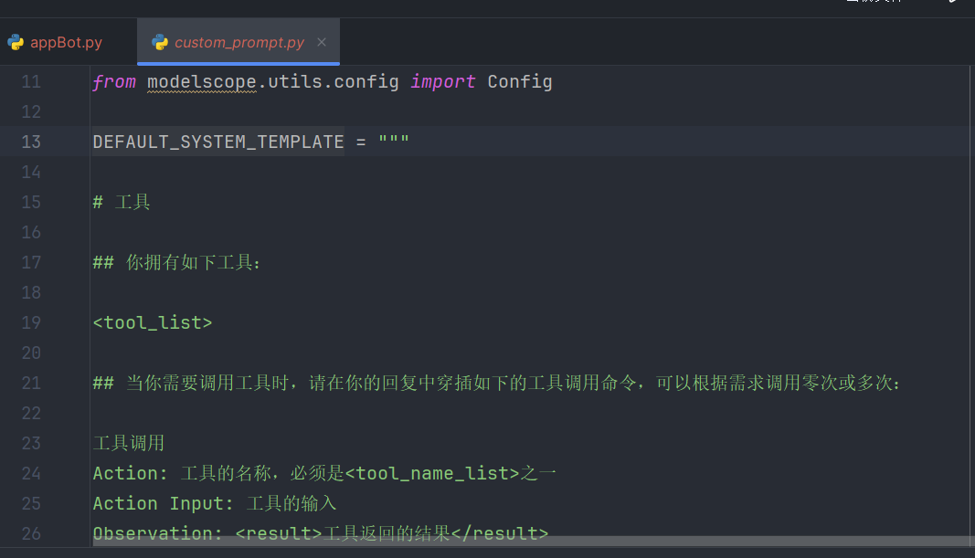Click Python file icon on appBot.py tab
975x558 pixels.
pyautogui.click(x=16, y=42)
